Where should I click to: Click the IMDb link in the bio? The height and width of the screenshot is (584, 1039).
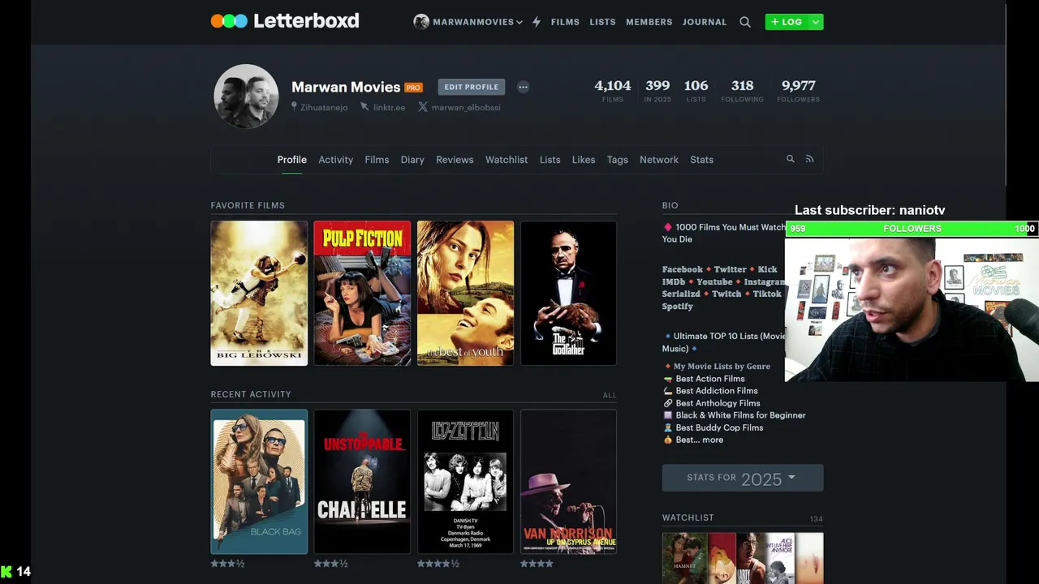674,281
